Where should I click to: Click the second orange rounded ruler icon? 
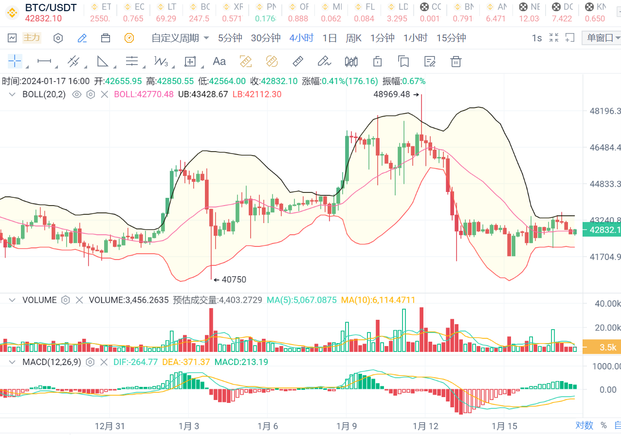(272, 61)
